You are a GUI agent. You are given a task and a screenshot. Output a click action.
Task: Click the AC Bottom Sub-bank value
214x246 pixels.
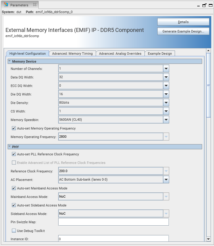click(x=83, y=179)
